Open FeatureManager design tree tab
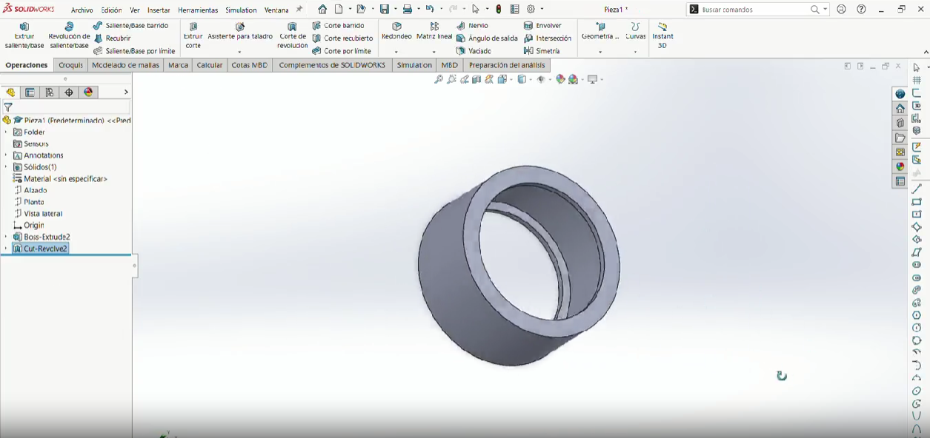 pyautogui.click(x=10, y=92)
